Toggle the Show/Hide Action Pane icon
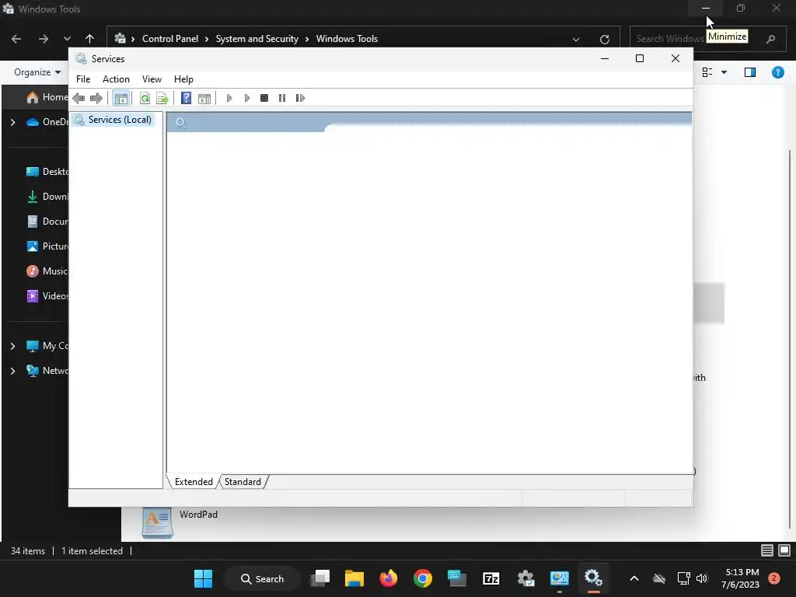Viewport: 796px width, 597px height. (x=204, y=98)
